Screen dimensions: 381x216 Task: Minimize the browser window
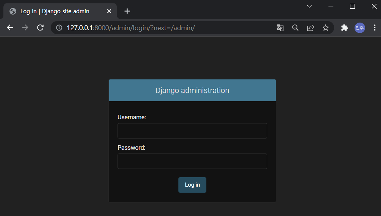point(331,6)
